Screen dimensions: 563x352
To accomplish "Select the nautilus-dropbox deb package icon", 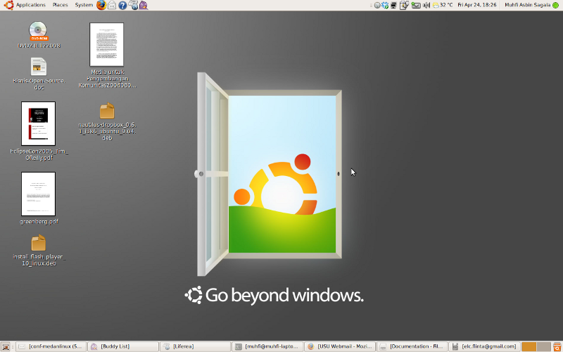I will [107, 111].
